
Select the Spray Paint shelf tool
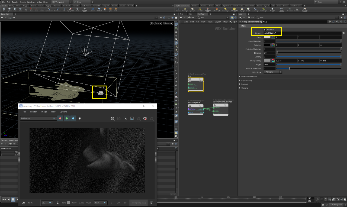click(70, 9)
